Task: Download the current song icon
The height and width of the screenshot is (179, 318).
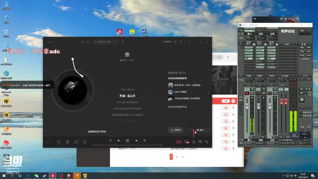Action: click(76, 142)
